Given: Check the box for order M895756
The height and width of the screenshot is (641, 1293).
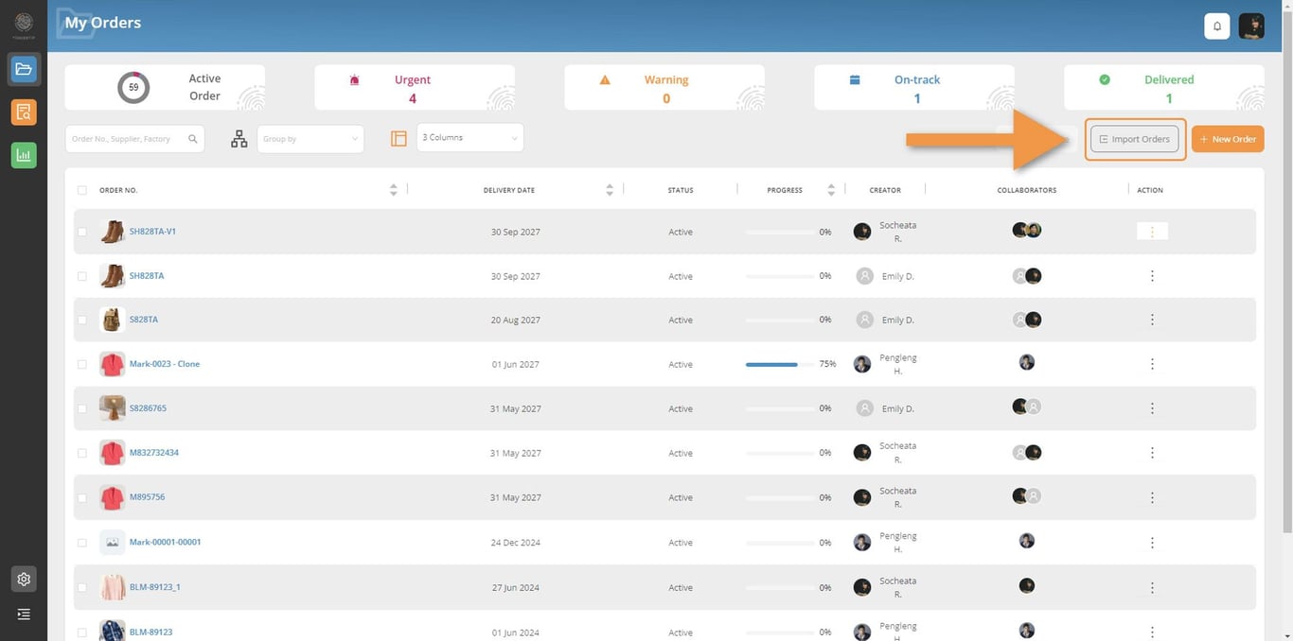Looking at the screenshot, I should (x=82, y=497).
